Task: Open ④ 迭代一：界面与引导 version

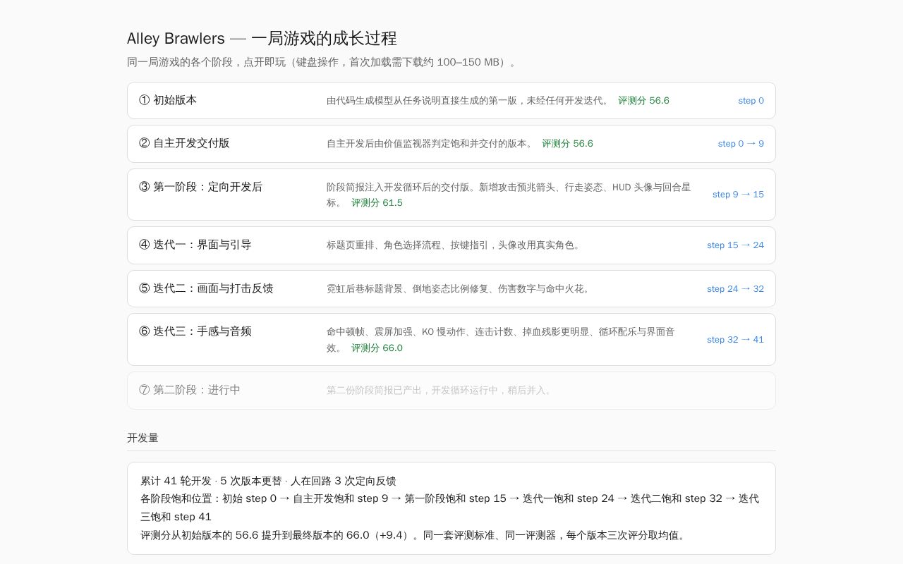Action: click(451, 245)
